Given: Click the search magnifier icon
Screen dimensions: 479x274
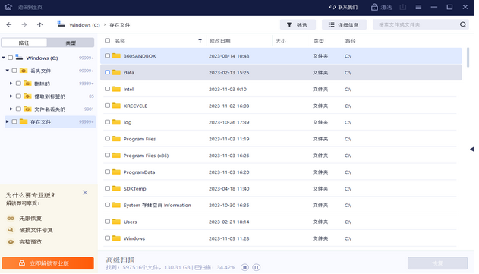Looking at the screenshot, I should click(x=463, y=24).
